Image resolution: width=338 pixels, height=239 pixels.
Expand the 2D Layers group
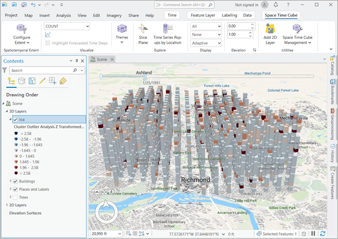[7, 205]
